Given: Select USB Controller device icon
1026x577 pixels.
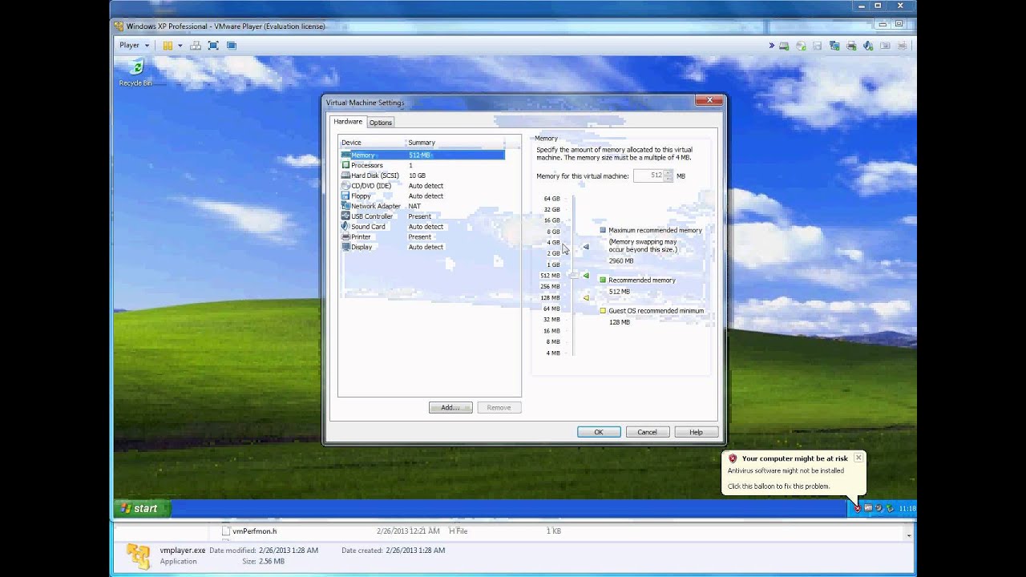Looking at the screenshot, I should (x=345, y=216).
